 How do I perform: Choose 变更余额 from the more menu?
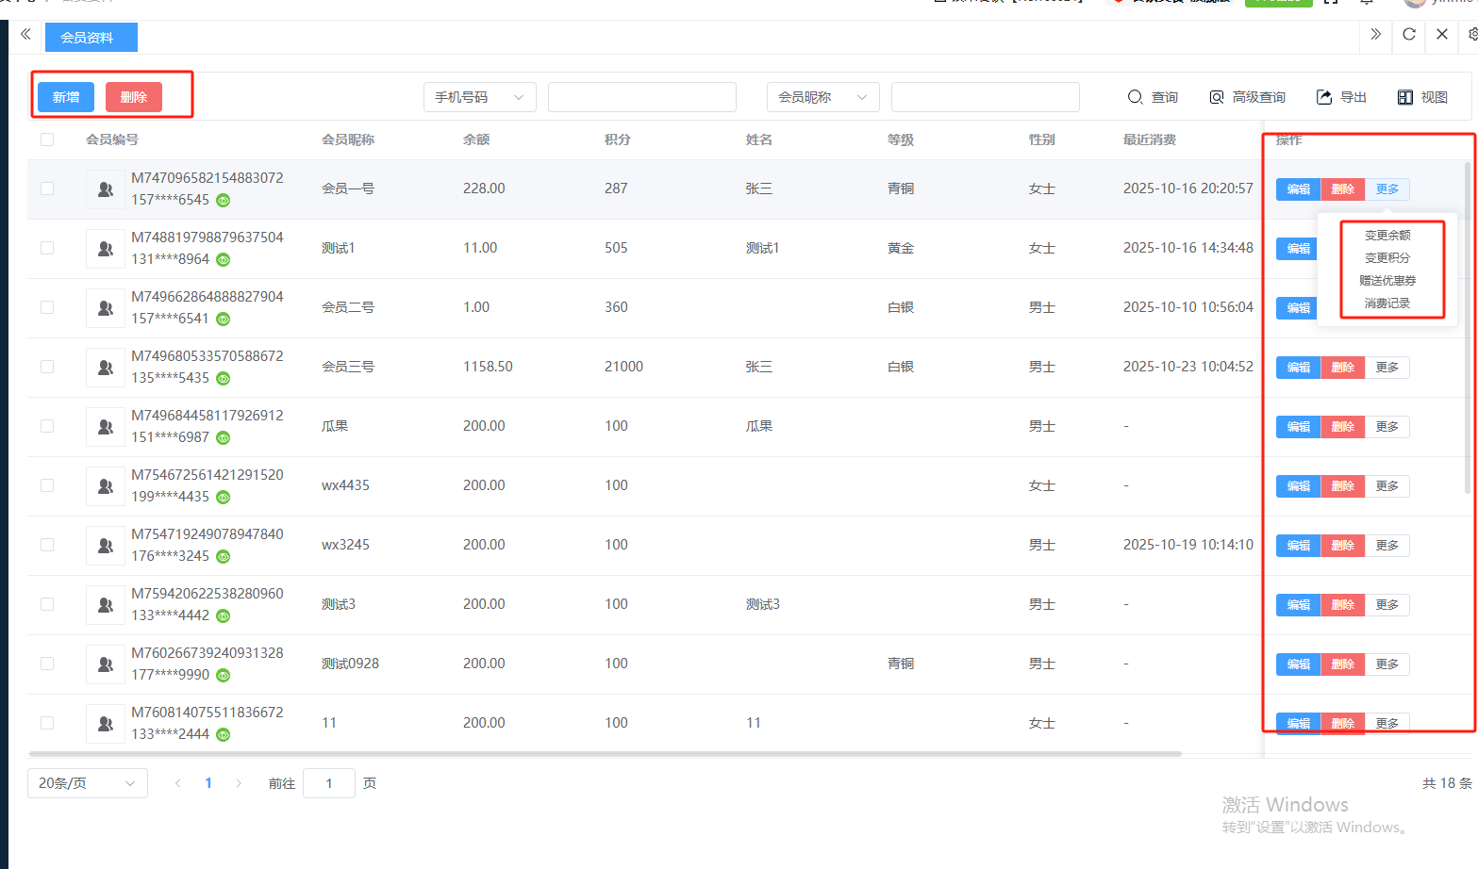1387,236
